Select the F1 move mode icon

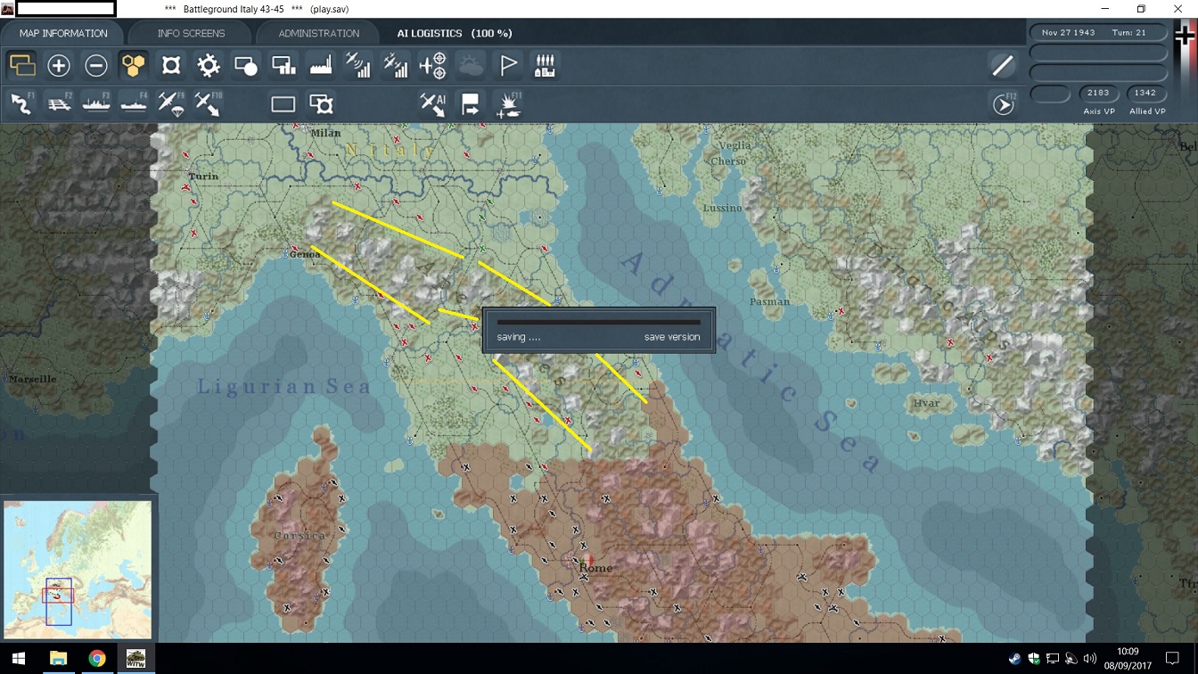[21, 104]
